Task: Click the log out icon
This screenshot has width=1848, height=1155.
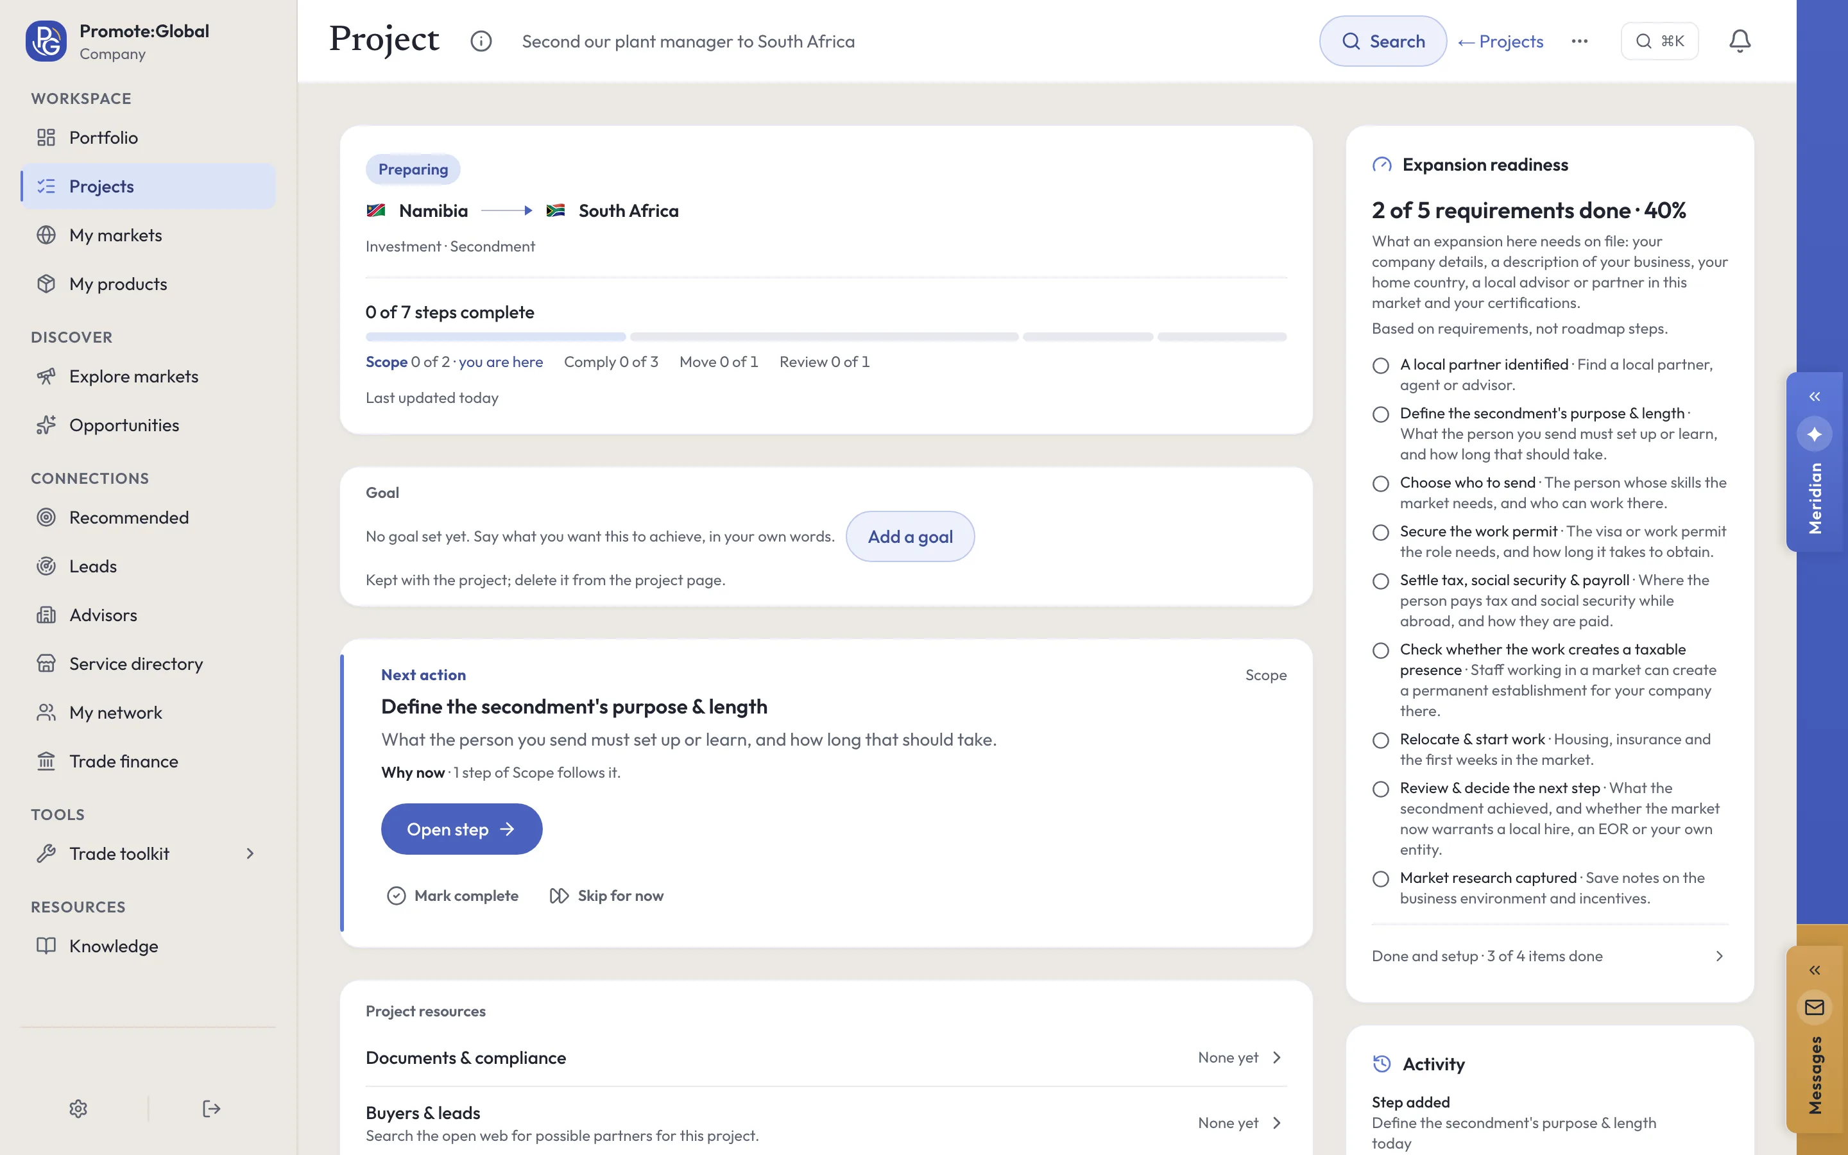Action: 212,1108
